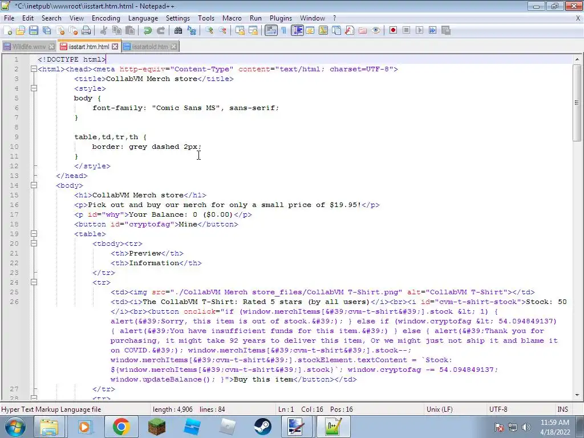This screenshot has width=584, height=438.
Task: Click the Replace toolbar icon
Action: click(192, 31)
